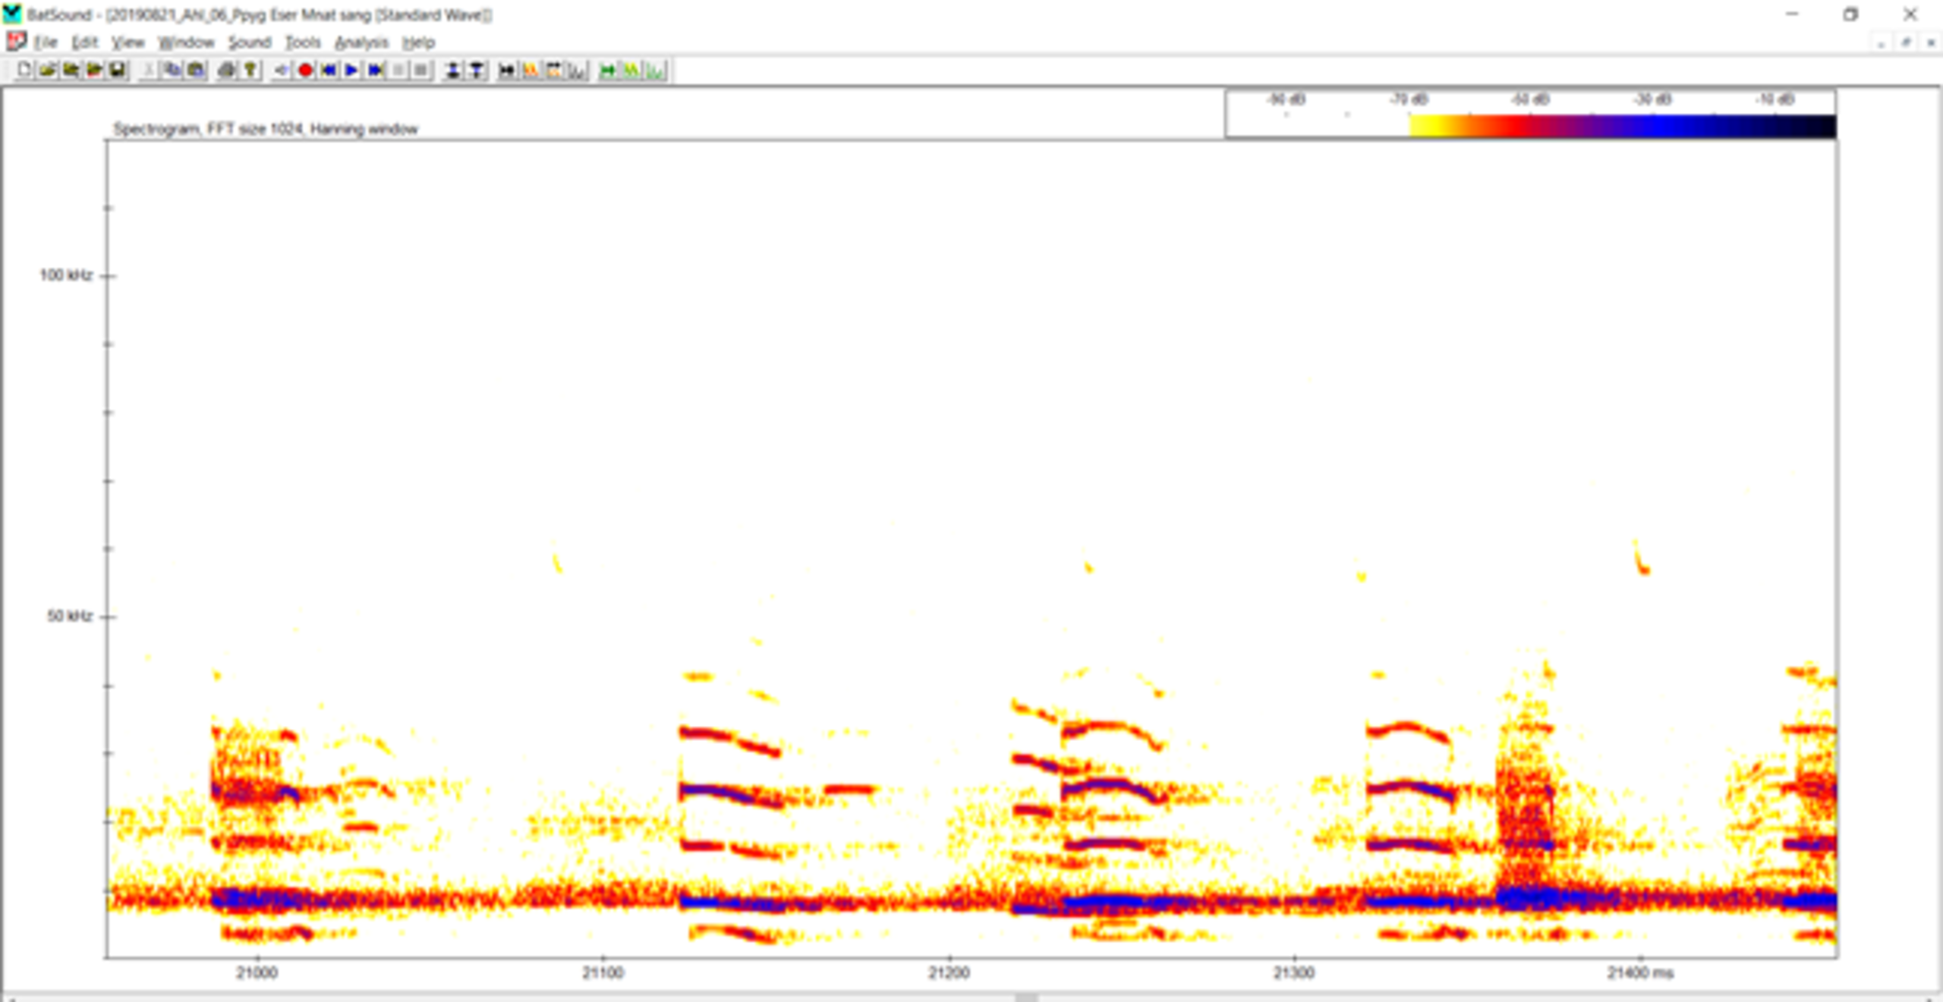Skip to end with forward button
The height and width of the screenshot is (1002, 1943).
(x=375, y=71)
